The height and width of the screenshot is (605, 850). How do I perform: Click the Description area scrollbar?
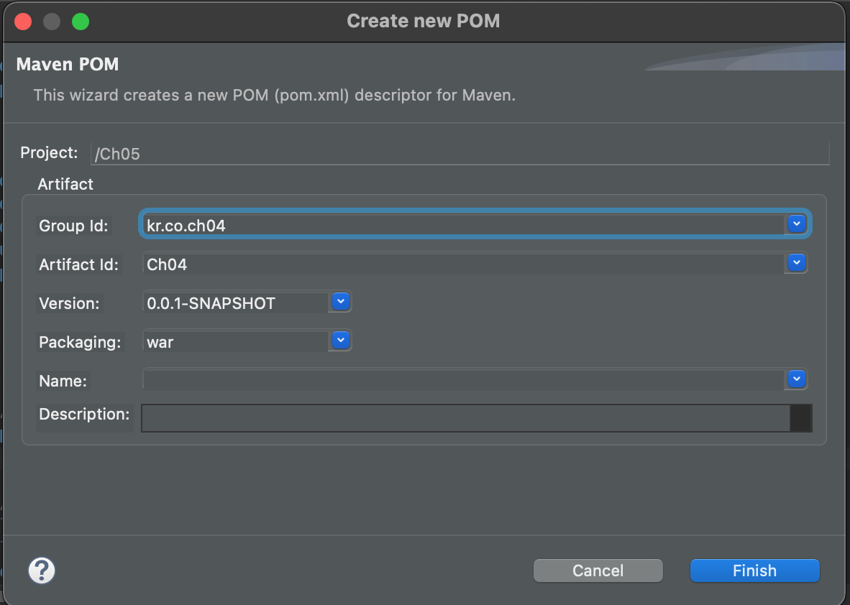[x=800, y=418]
